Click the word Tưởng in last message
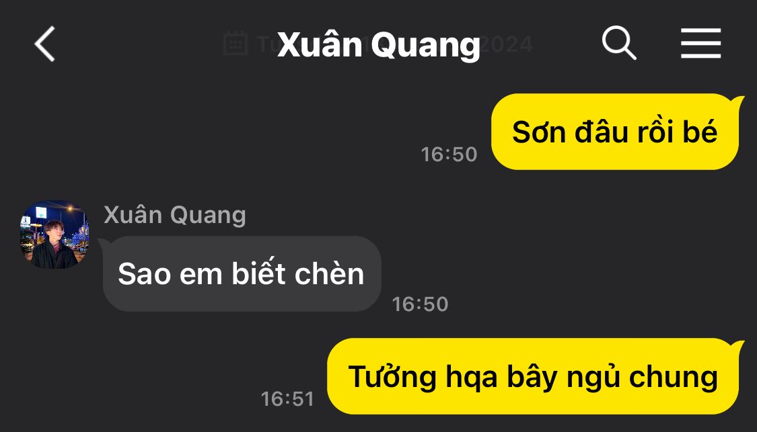 392,376
